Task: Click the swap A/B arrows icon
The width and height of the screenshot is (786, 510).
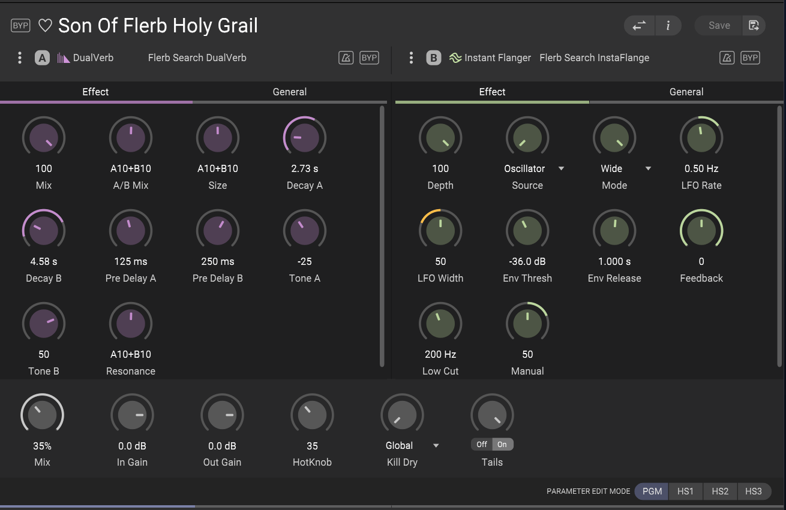Action: [640, 25]
